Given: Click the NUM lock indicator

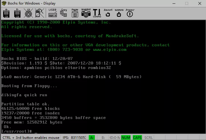Looking at the screenshot, I should (x=126, y=138).
